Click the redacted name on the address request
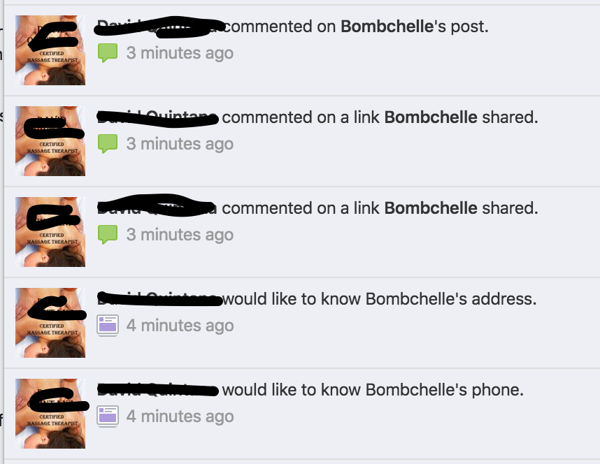 point(159,299)
